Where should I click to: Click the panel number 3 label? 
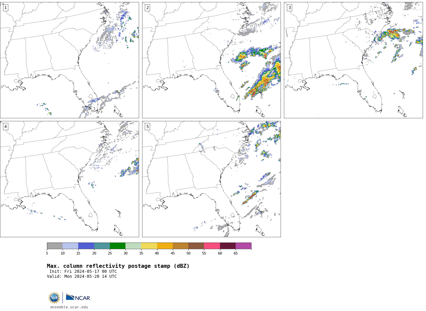coord(289,8)
